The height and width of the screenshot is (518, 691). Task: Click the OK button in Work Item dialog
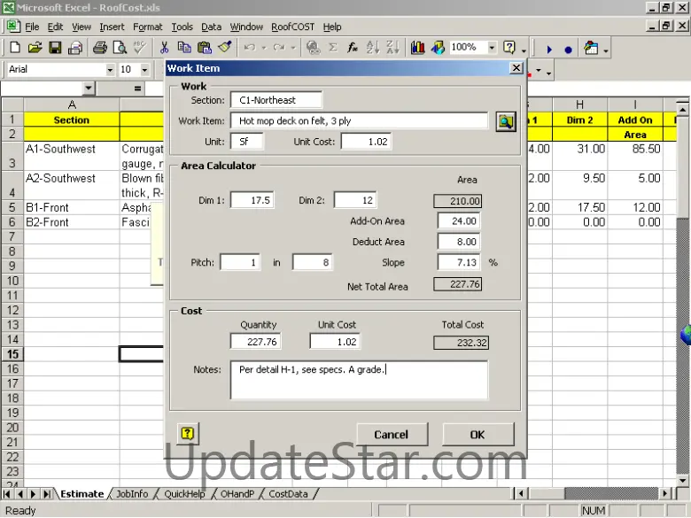tap(477, 435)
